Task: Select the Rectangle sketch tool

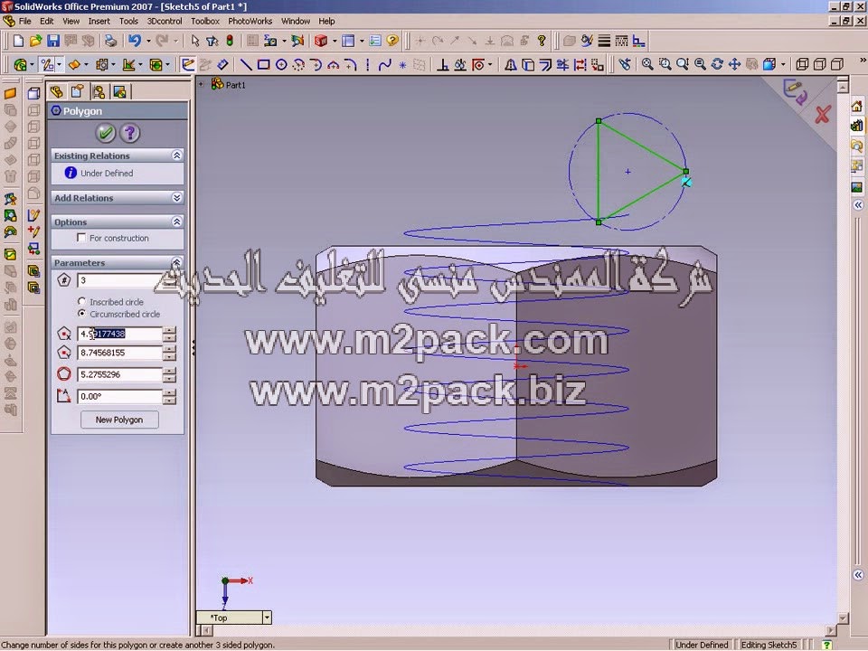Action: 263,65
